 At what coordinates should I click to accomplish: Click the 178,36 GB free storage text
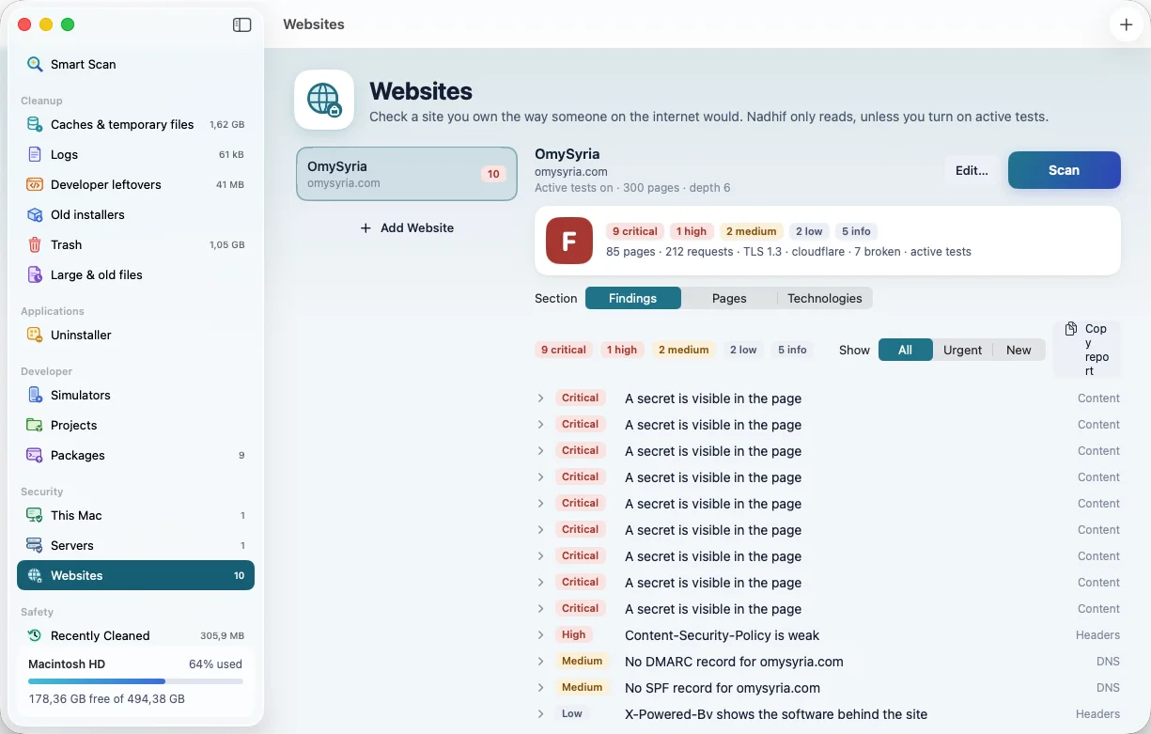pos(106,699)
